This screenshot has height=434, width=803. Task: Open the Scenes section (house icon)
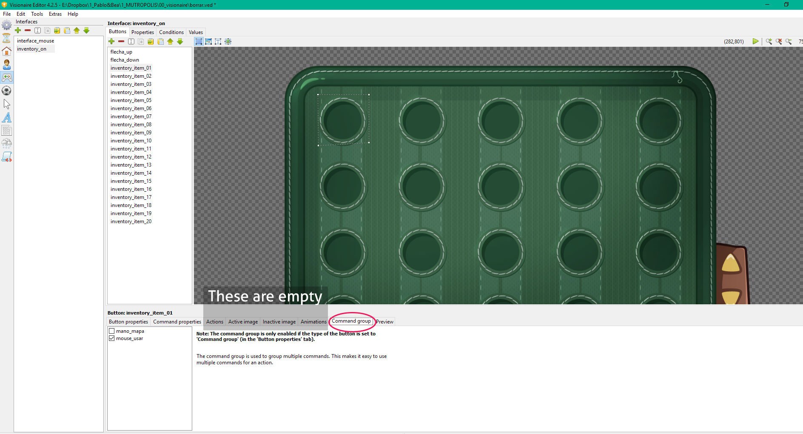7,51
